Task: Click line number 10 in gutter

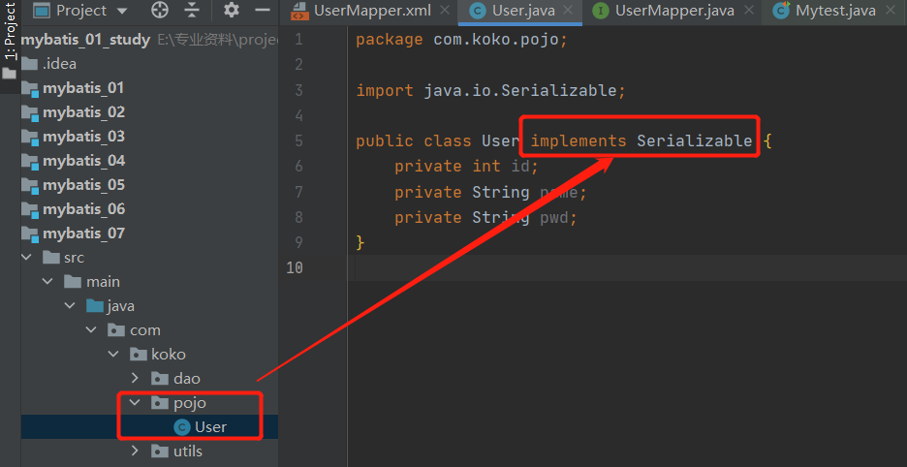Action: pyautogui.click(x=294, y=267)
